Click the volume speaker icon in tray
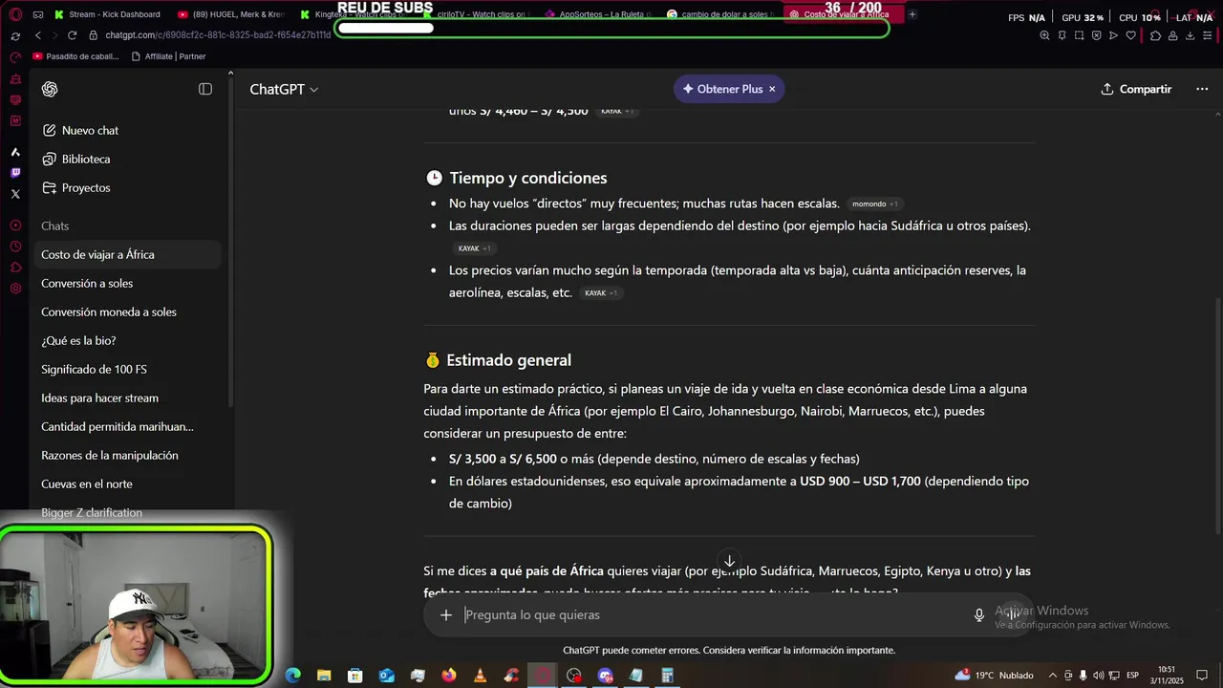The height and width of the screenshot is (688, 1223). click(x=1099, y=676)
